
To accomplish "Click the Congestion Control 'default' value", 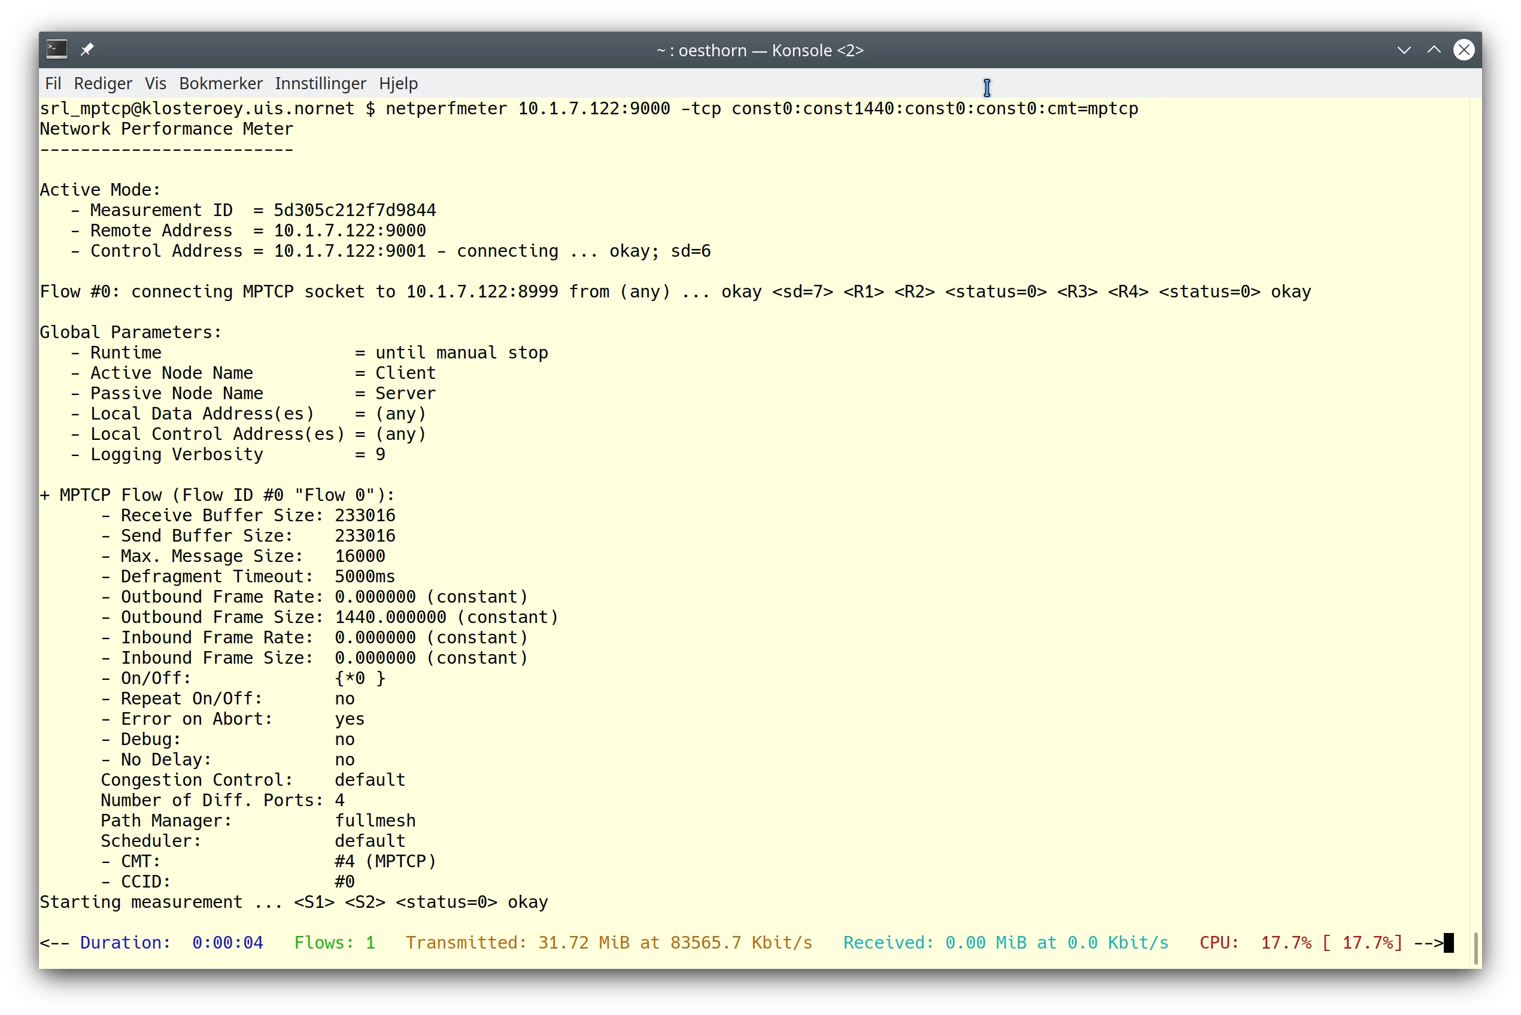I will click(370, 780).
